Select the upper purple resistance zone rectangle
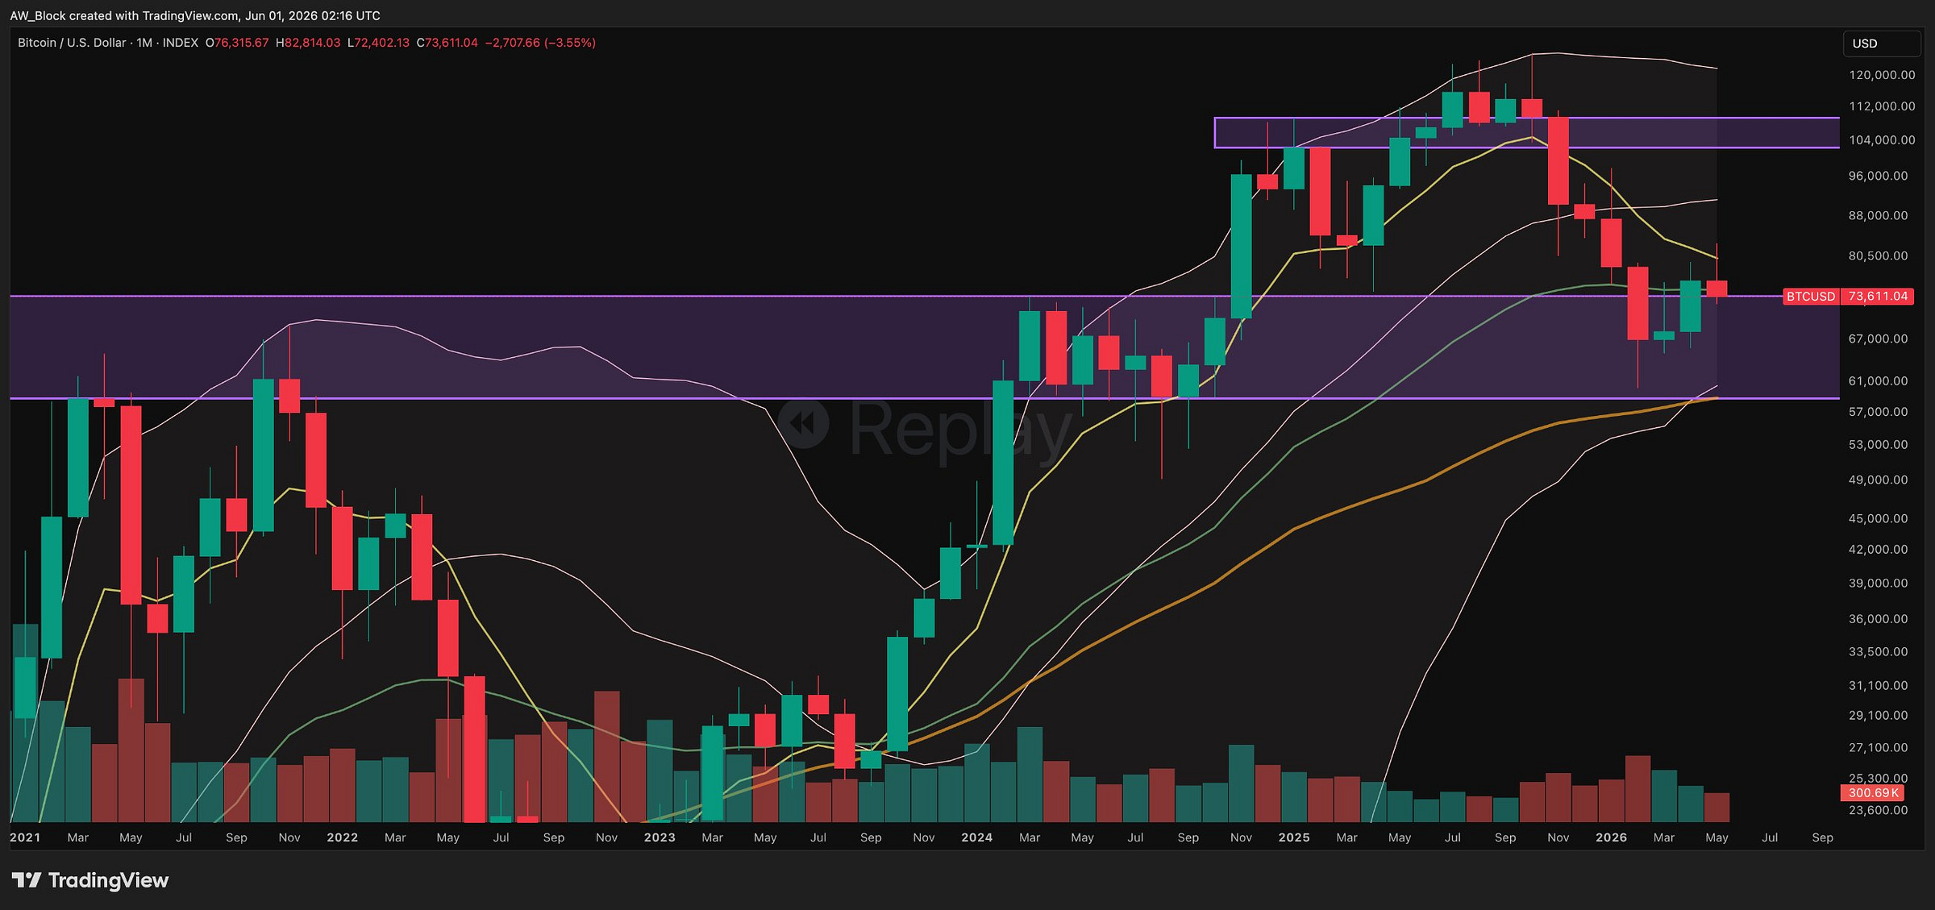The image size is (1935, 910). (1527, 133)
